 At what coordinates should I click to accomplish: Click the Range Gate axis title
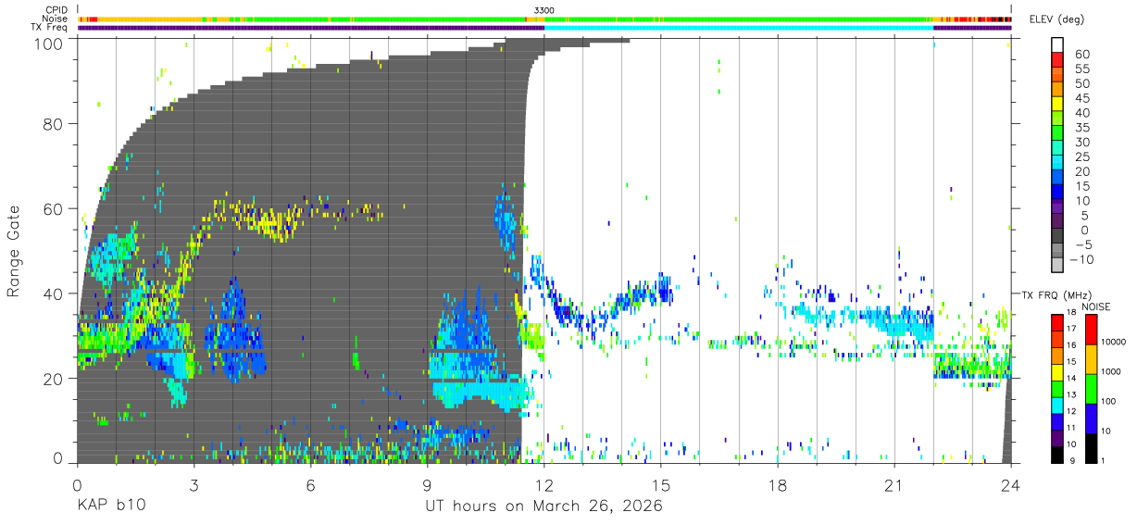tap(14, 251)
